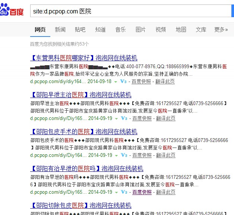This screenshot has height=215, width=234.
Task: Open result 【邵阳包皮手术的医院】泡泡网在线装机
Action: coord(84,132)
